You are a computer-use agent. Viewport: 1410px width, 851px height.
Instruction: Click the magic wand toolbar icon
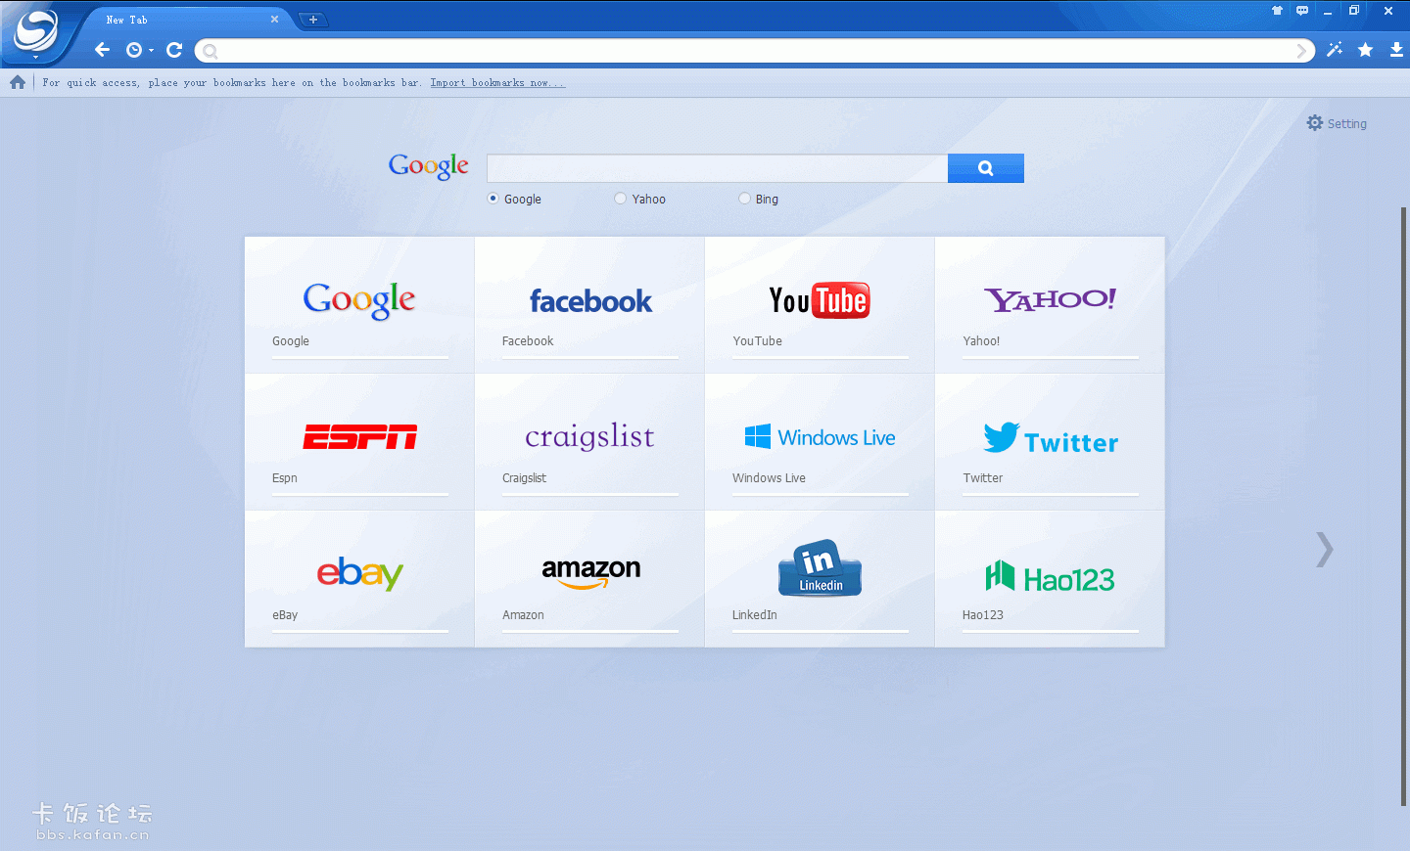tap(1335, 50)
